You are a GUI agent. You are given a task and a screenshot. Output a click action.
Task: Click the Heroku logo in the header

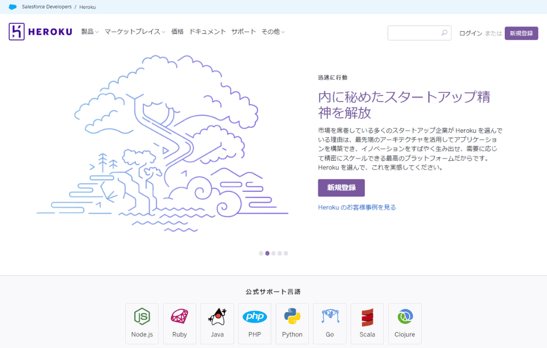(x=40, y=32)
